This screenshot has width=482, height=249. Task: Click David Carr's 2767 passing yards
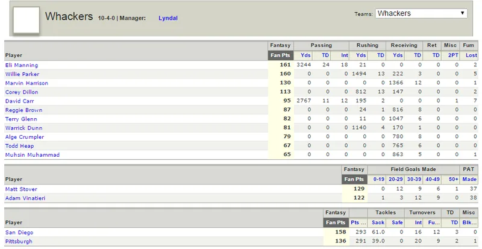click(x=304, y=100)
